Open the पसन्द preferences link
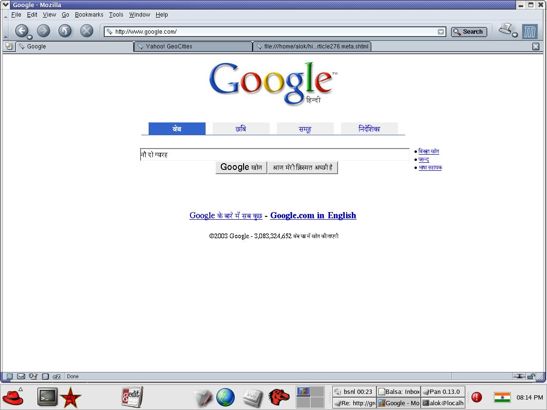This screenshot has height=410, width=547. (424, 159)
